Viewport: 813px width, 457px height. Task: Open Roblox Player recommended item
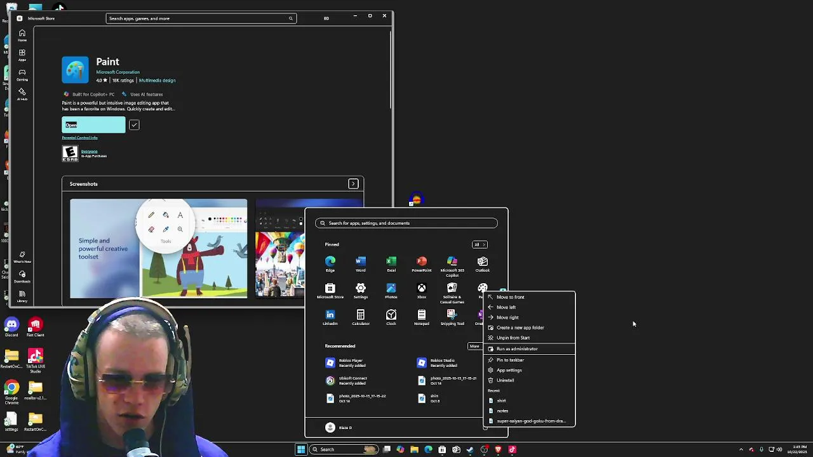pyautogui.click(x=346, y=363)
